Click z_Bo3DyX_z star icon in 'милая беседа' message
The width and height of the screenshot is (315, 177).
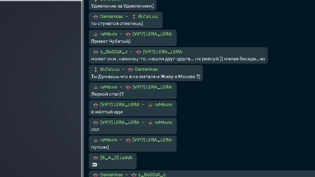coord(95,52)
